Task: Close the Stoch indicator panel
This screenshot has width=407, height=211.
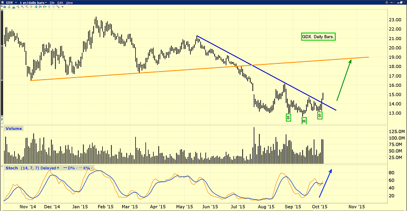Action: [3, 166]
